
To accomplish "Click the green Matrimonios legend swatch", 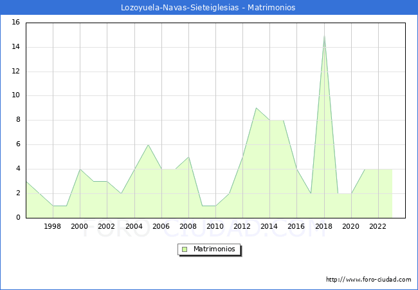I will (185, 249).
